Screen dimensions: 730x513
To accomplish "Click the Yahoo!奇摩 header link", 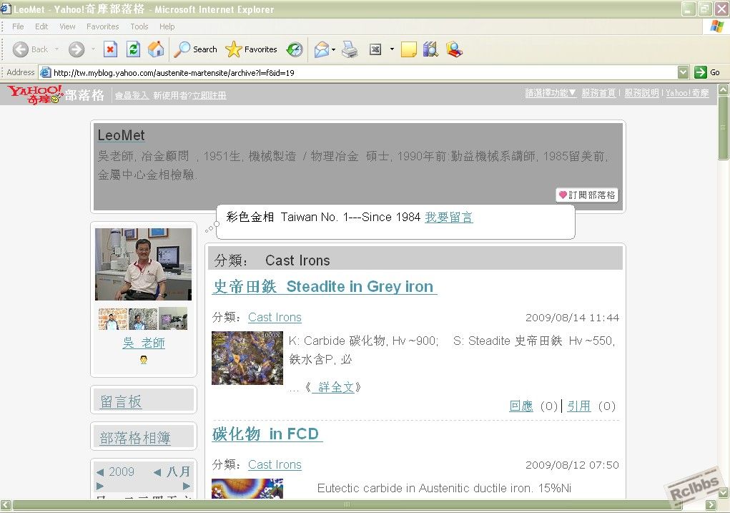I will pos(687,93).
